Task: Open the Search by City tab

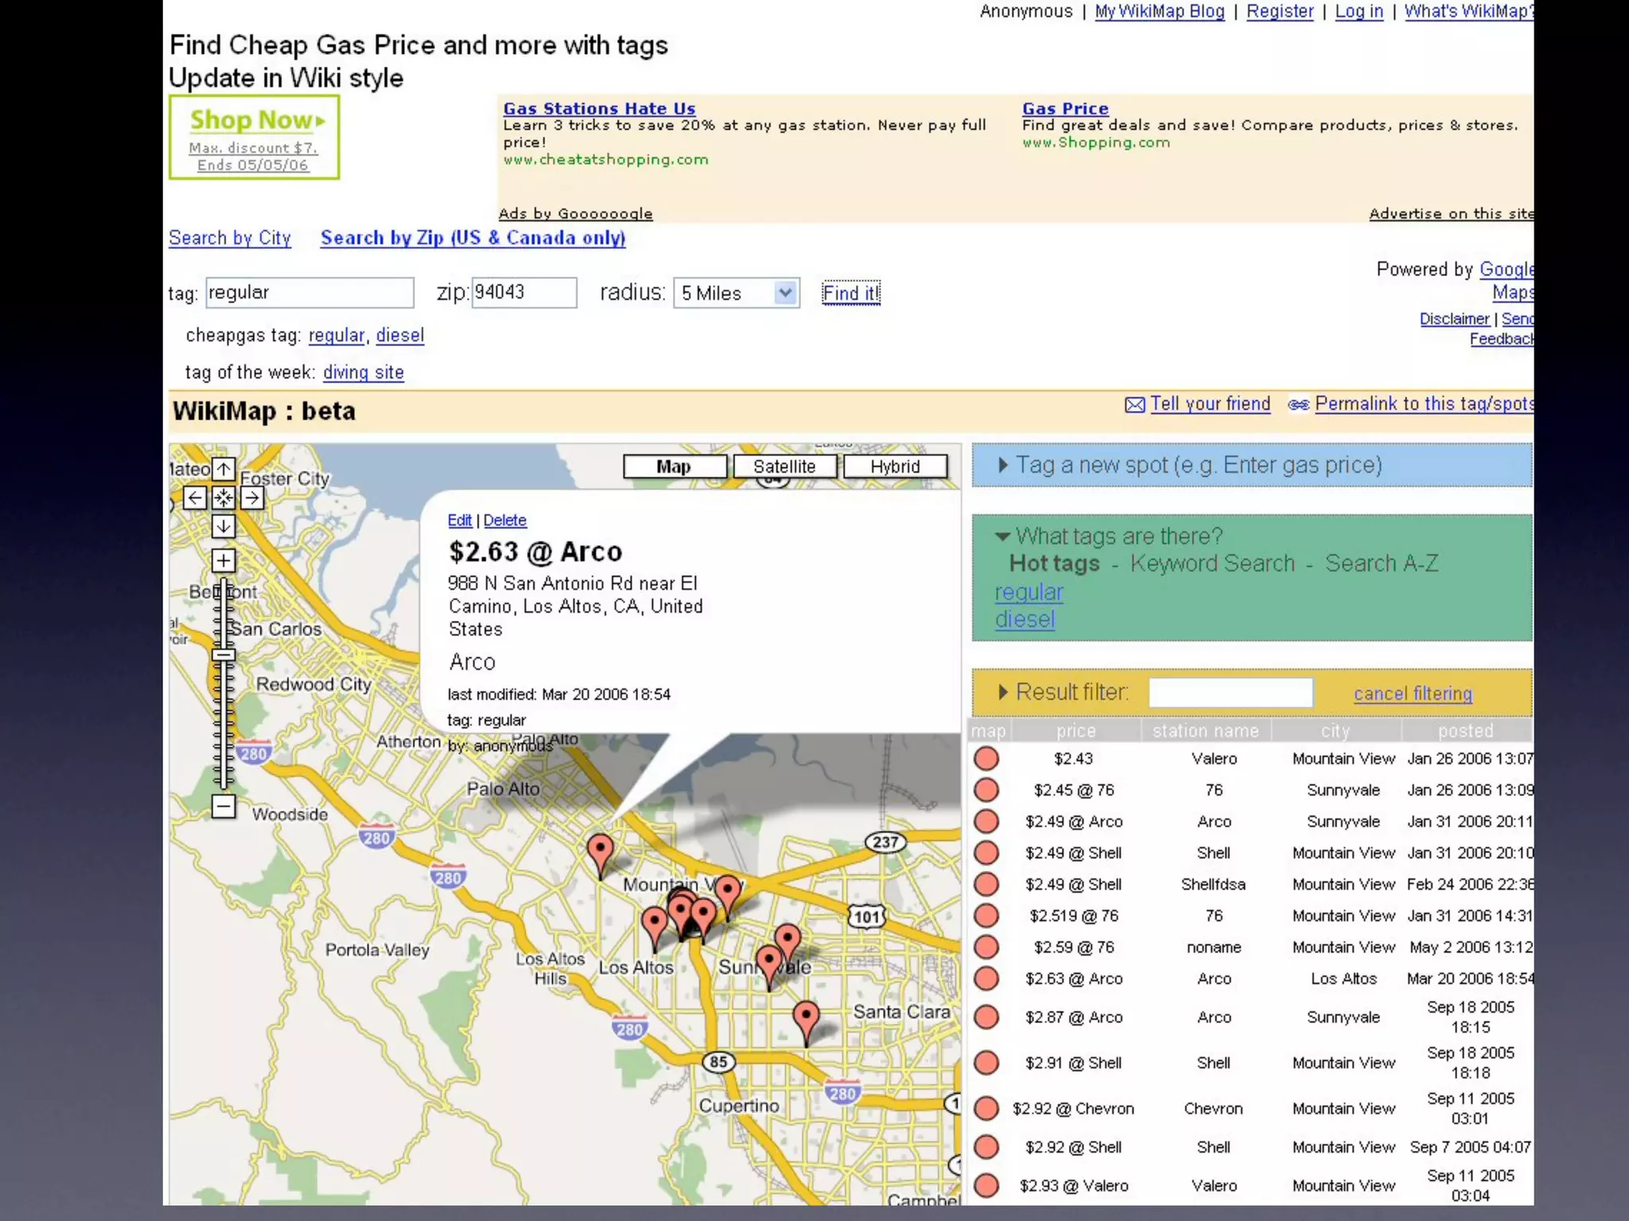Action: tap(230, 238)
